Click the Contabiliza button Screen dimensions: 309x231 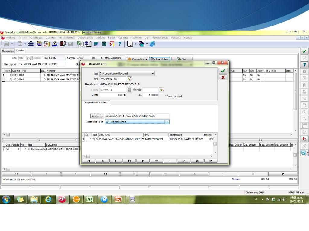(136, 59)
